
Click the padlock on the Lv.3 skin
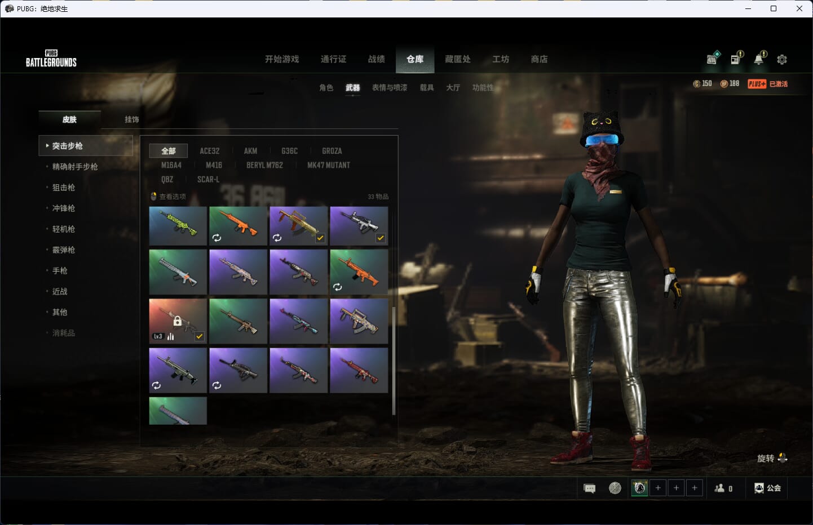[x=177, y=321]
